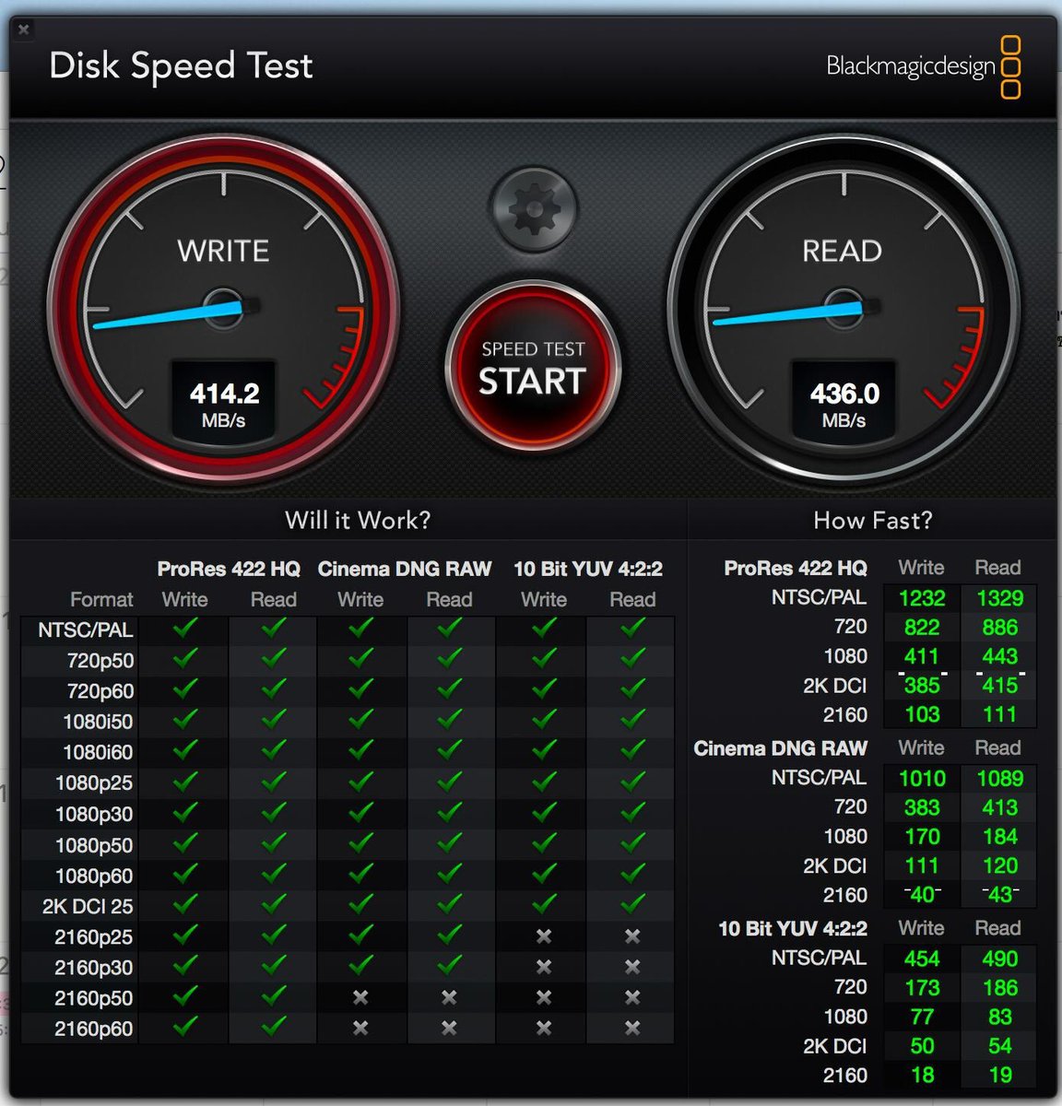Click ProRes 422 HQ read checkmark for 2160p50
The width and height of the screenshot is (1062, 1106).
tap(274, 994)
